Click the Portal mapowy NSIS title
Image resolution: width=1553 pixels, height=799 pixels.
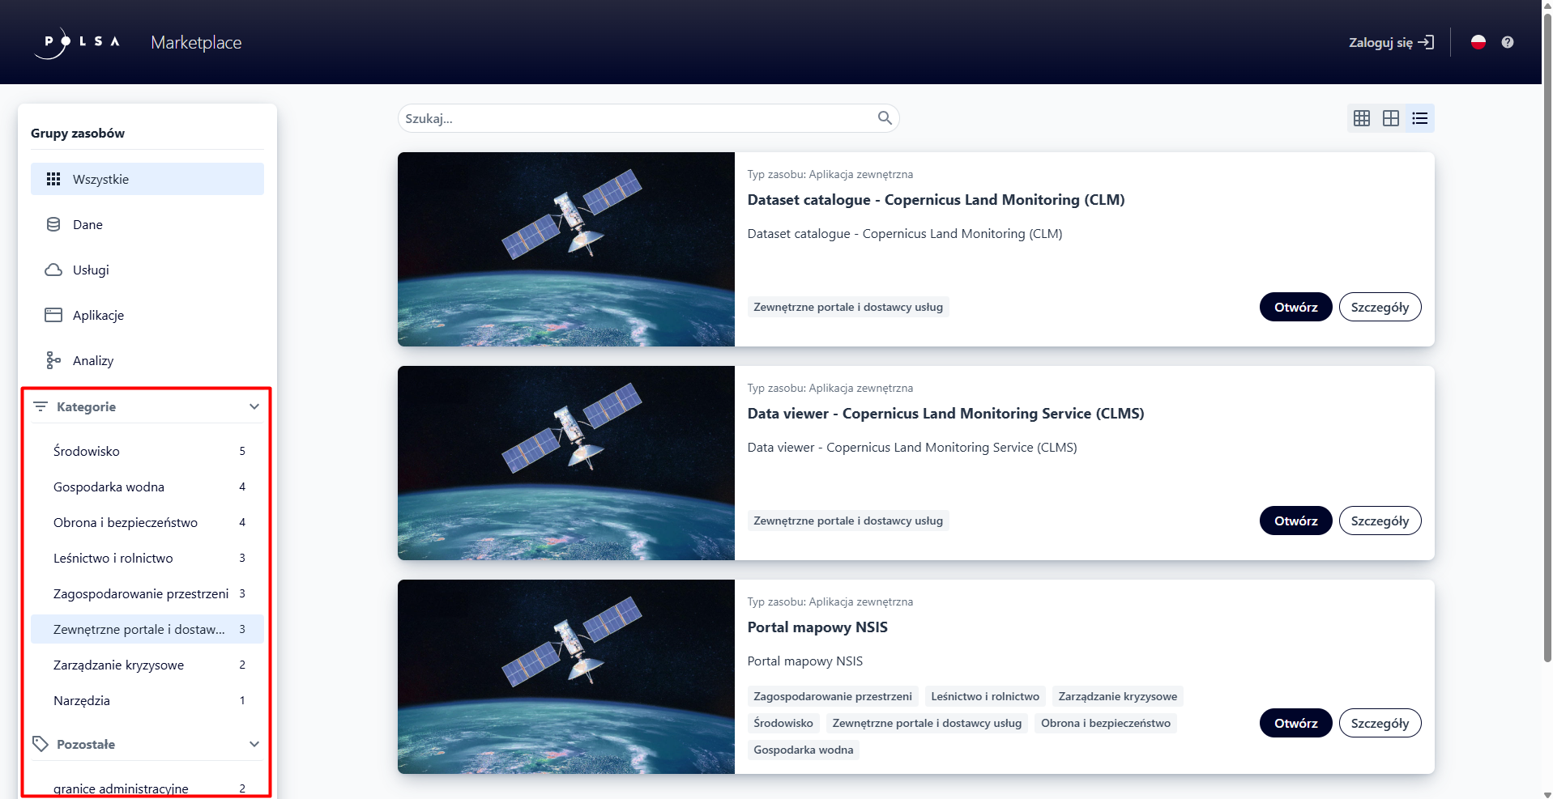[817, 627]
